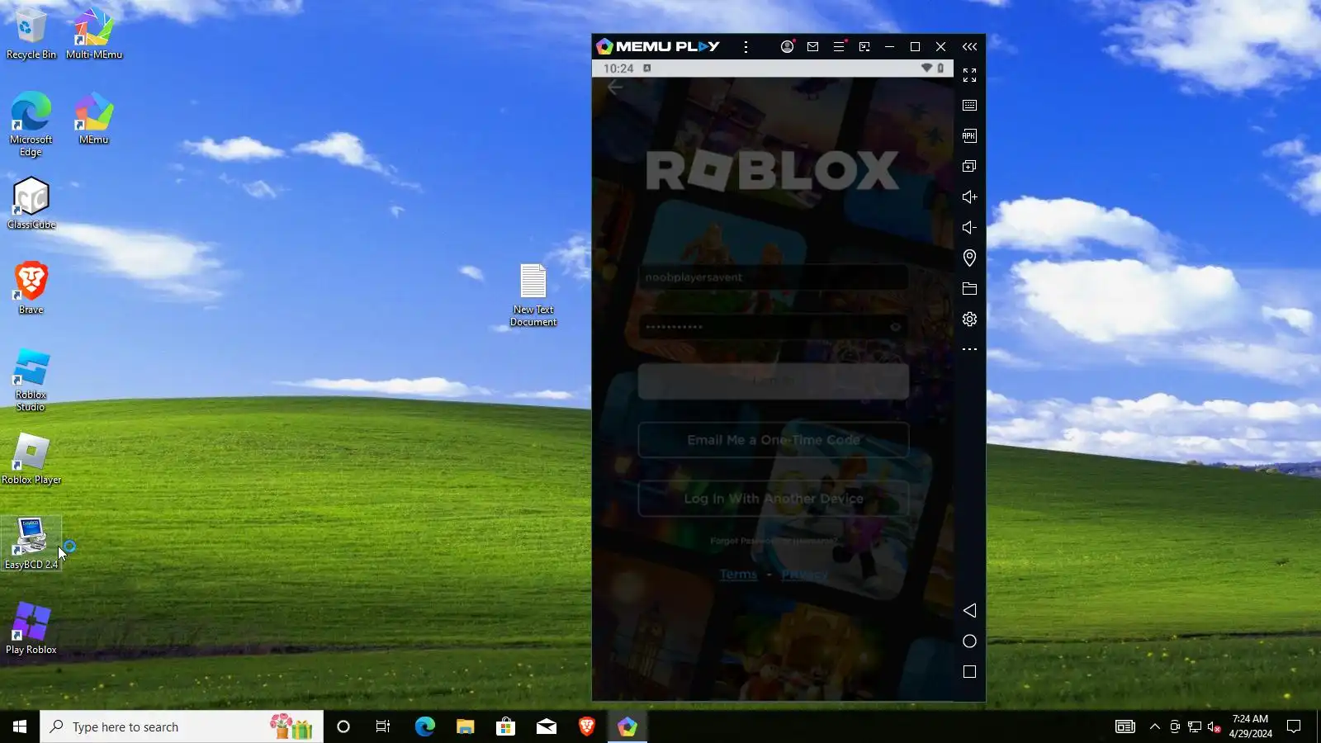Viewport: 1321px width, 743px height.
Task: Open Cortana from the taskbar
Action: (x=343, y=726)
